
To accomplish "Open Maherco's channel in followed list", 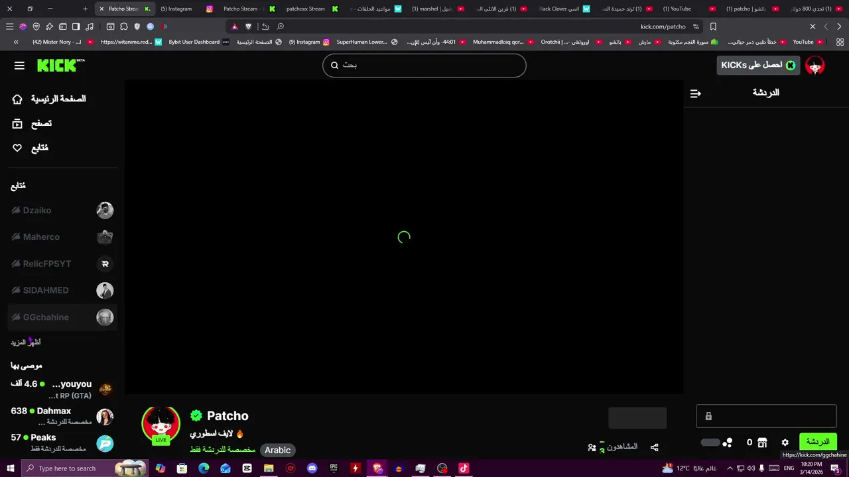I will 62,237.
